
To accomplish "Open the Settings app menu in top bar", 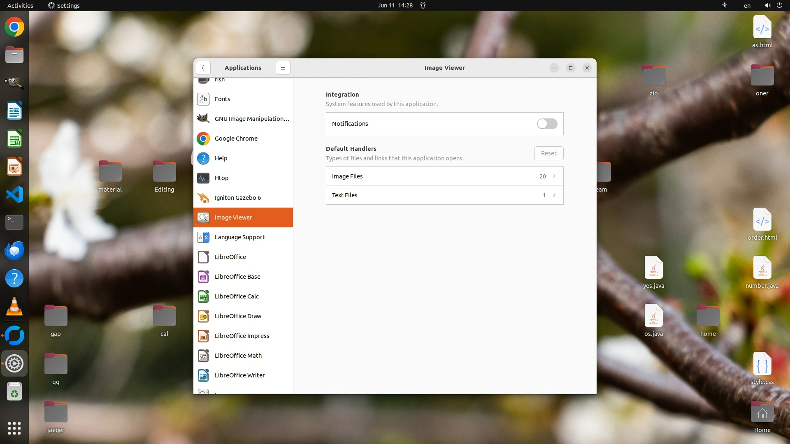I will pyautogui.click(x=64, y=5).
